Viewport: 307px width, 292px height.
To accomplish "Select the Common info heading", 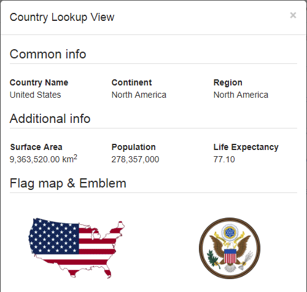I will tap(48, 54).
